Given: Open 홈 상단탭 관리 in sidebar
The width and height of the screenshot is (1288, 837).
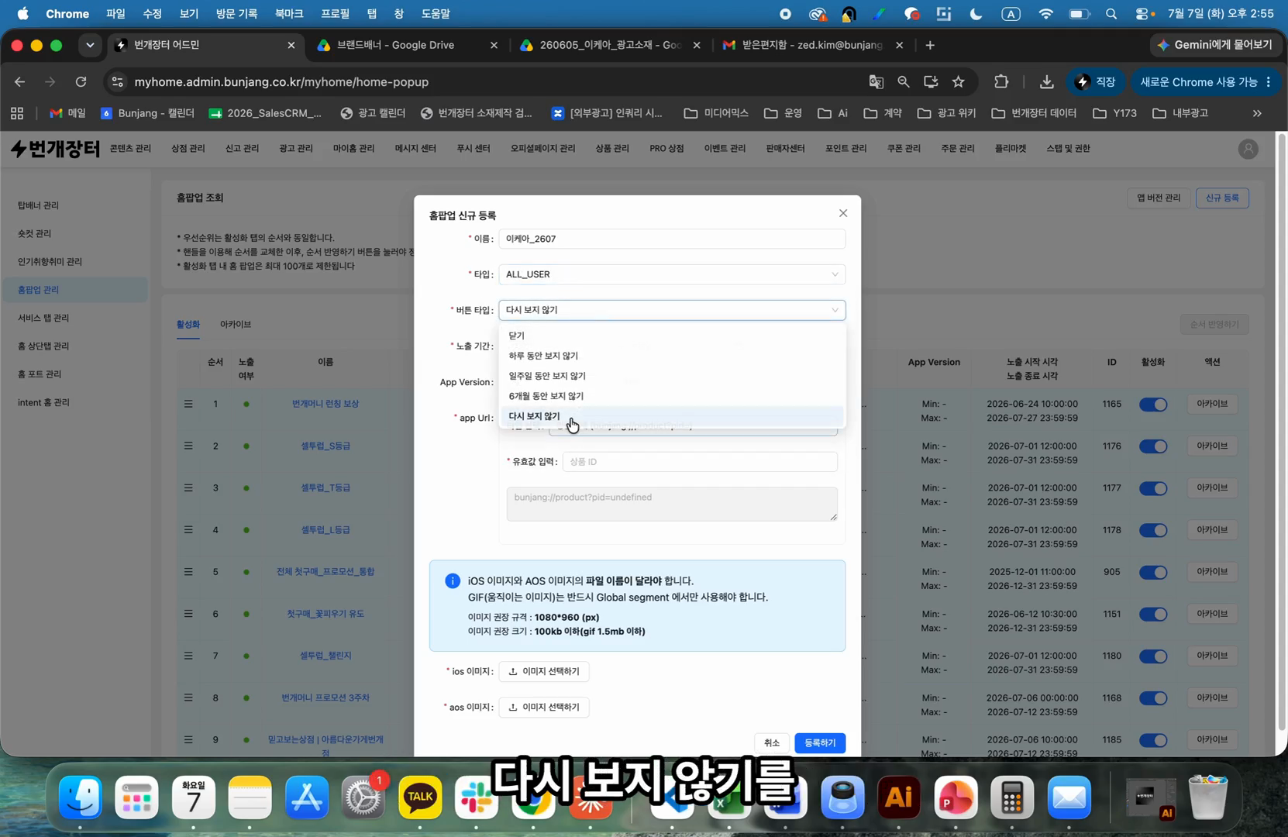Looking at the screenshot, I should coord(43,346).
